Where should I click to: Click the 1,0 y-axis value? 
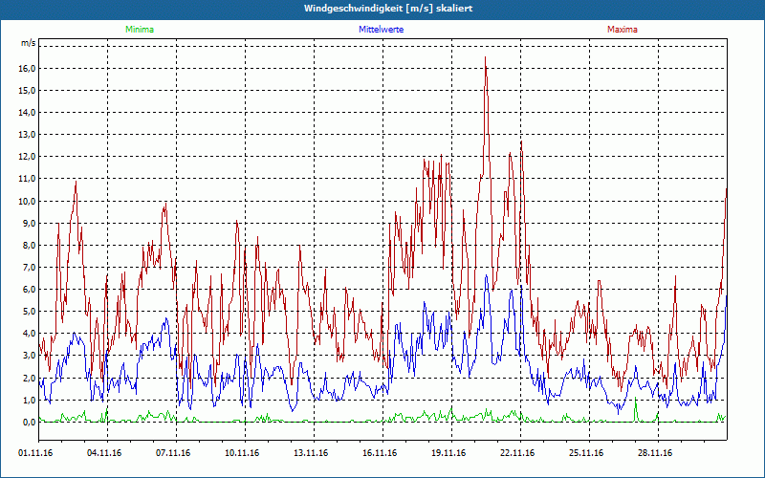[x=30, y=400]
